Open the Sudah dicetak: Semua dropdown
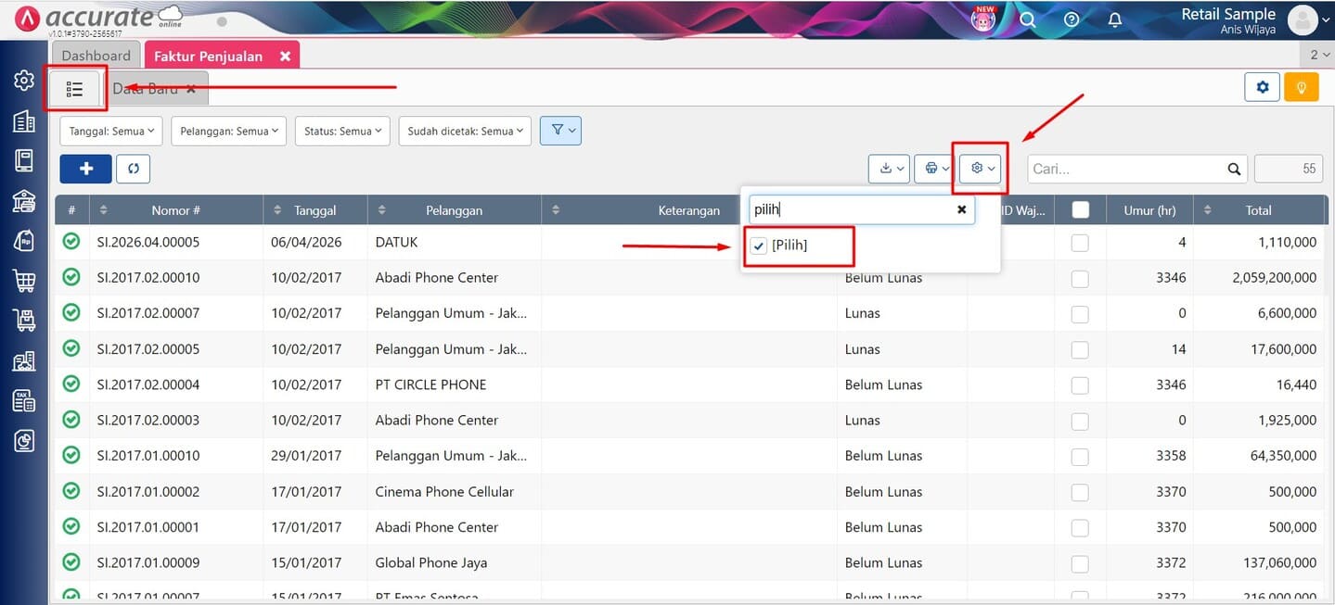Image resolution: width=1335 pixels, height=605 pixels. pos(465,132)
